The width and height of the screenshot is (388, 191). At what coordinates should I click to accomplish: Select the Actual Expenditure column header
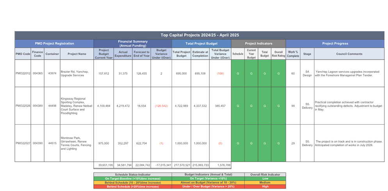click(123, 54)
